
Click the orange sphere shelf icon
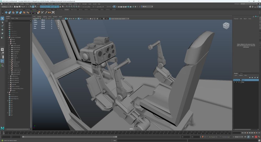(24, 13)
